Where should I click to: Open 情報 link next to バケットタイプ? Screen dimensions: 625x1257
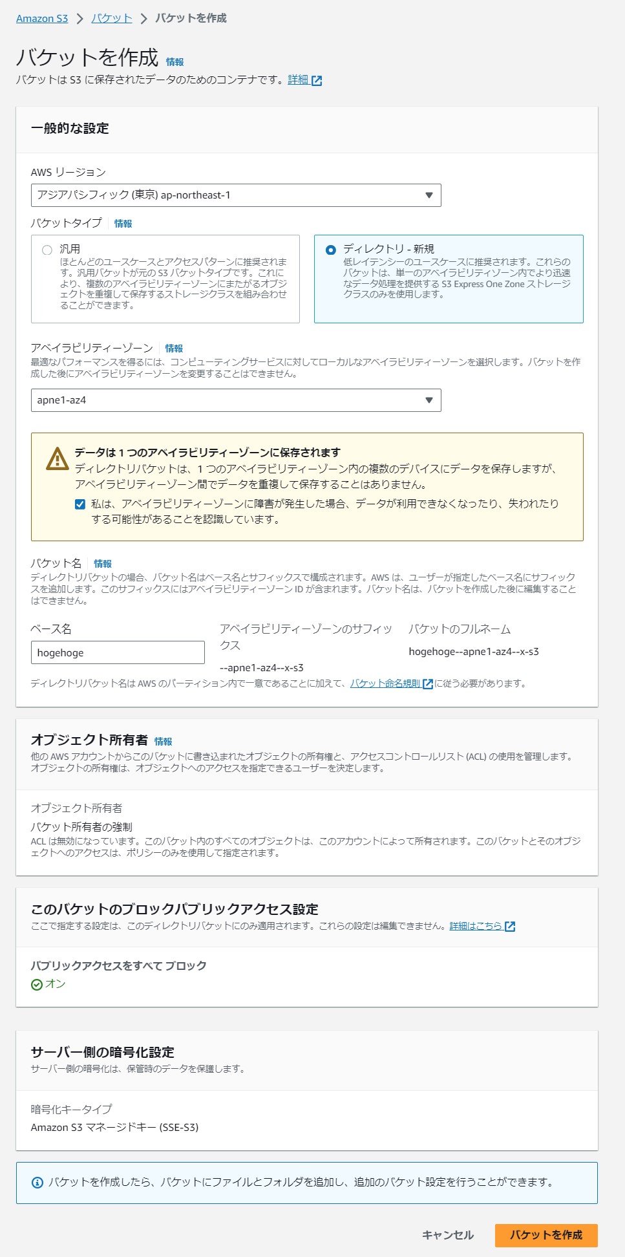(x=123, y=224)
